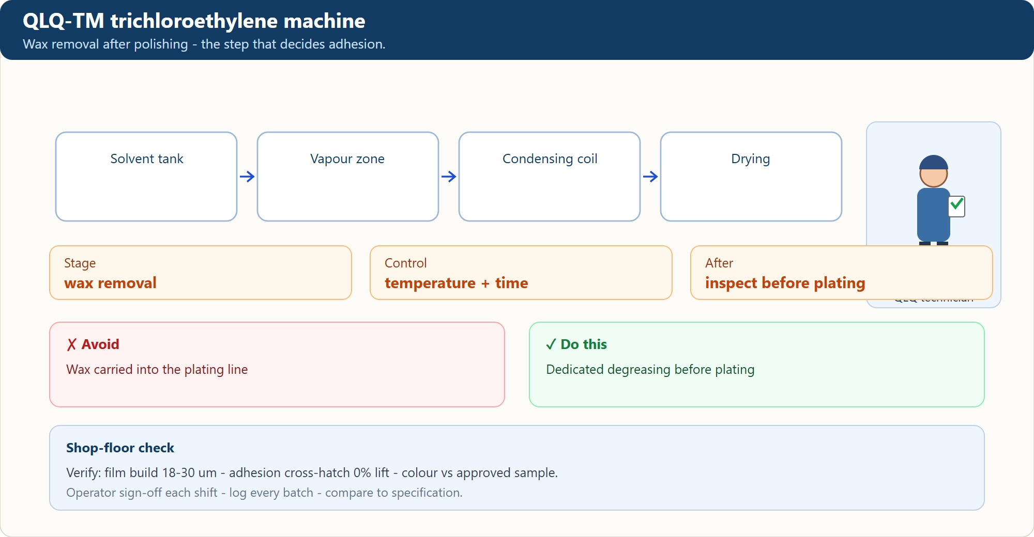
Task: Click the green check Do this icon
Action: tap(551, 344)
